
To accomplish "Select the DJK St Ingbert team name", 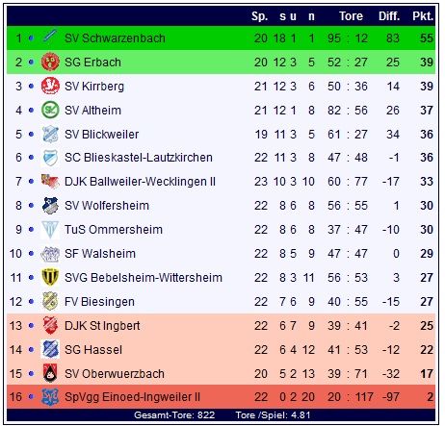I will (102, 326).
